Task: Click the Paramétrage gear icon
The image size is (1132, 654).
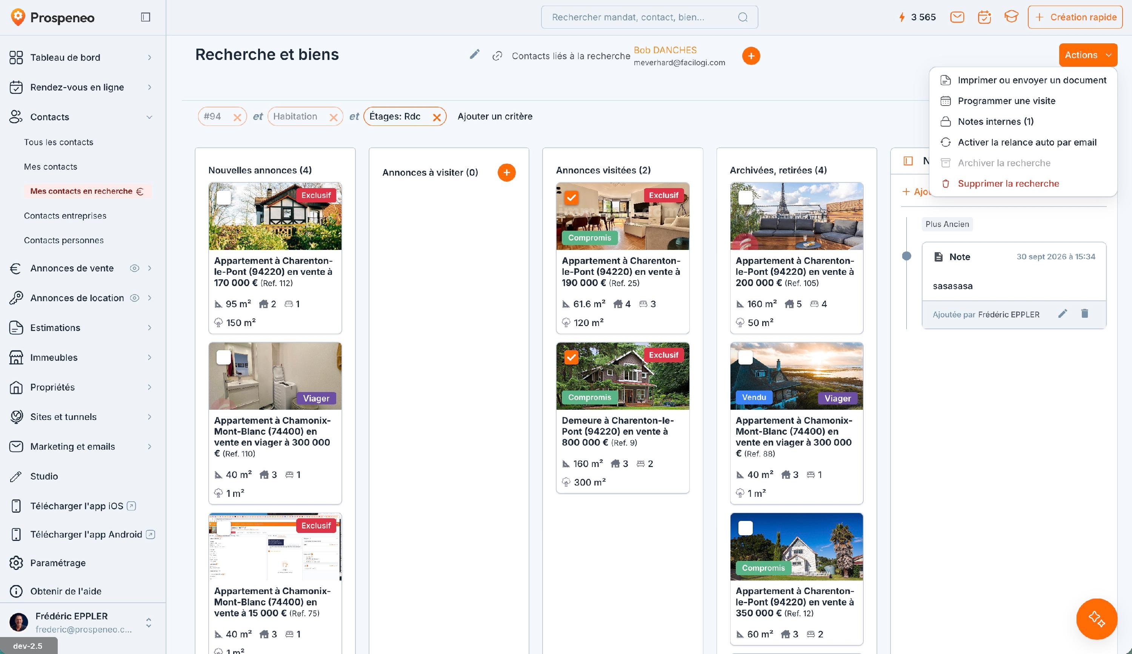Action: pos(16,563)
